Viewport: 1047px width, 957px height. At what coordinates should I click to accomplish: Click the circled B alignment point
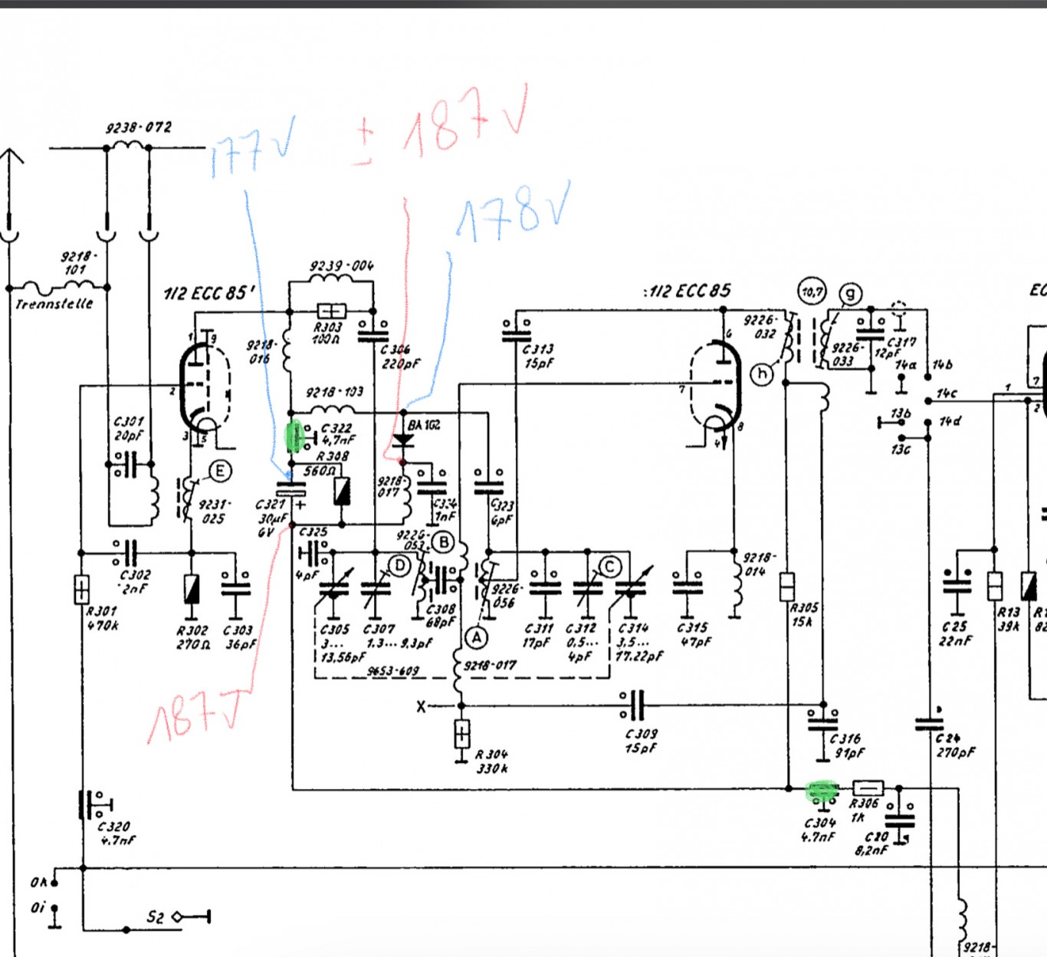(443, 543)
